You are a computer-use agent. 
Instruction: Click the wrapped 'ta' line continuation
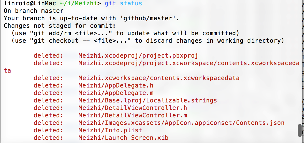(7, 71)
